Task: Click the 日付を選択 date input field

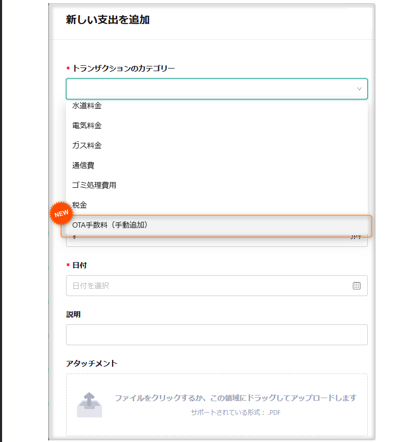Action: pyautogui.click(x=216, y=286)
